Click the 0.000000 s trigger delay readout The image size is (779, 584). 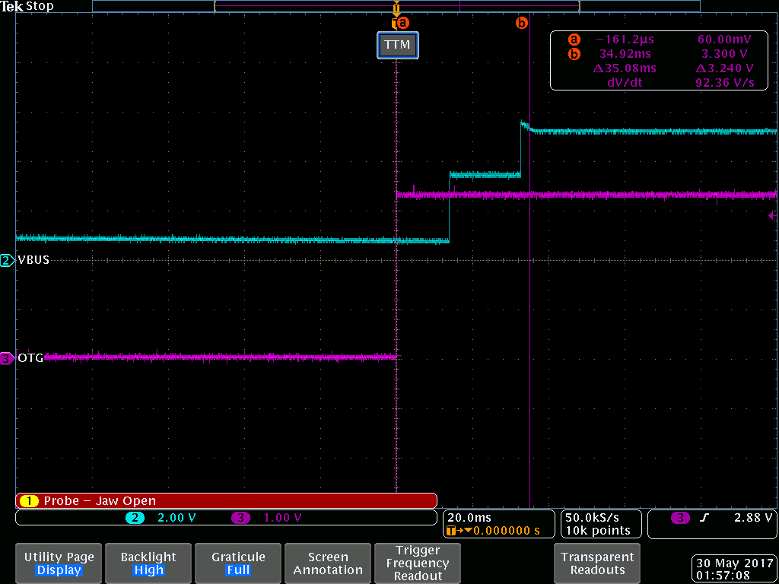pos(506,530)
